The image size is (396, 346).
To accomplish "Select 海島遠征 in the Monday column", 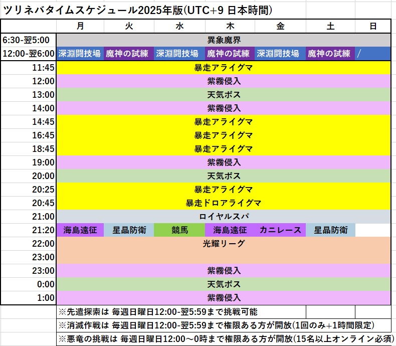I will click(80, 230).
